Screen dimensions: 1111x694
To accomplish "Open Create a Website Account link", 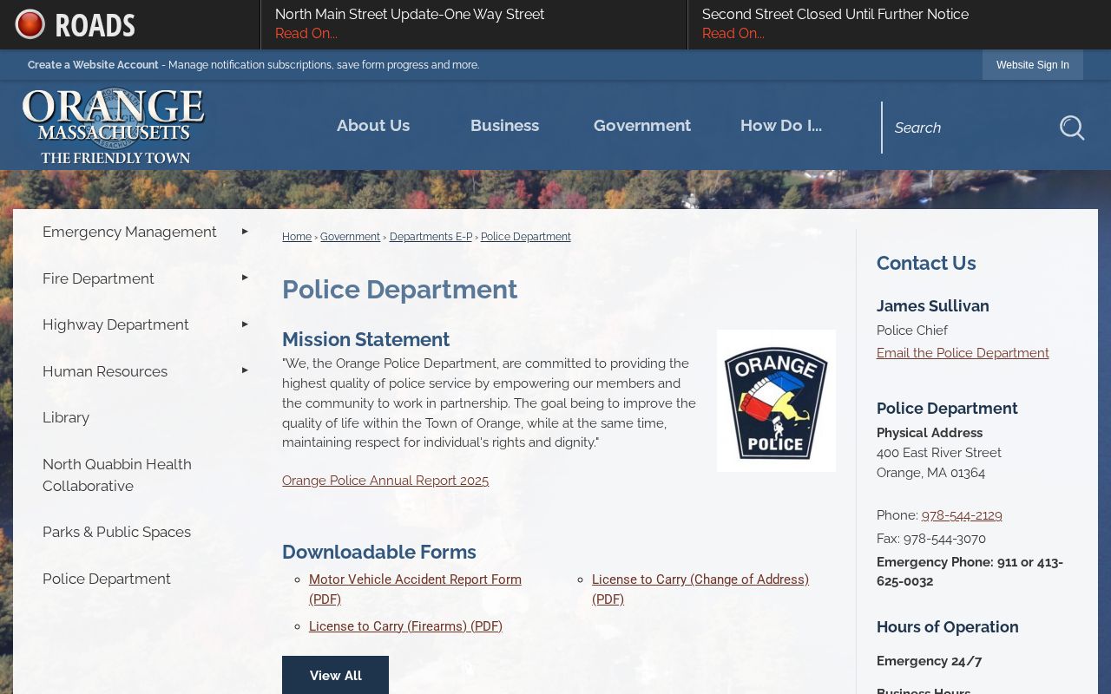I will tap(93, 65).
